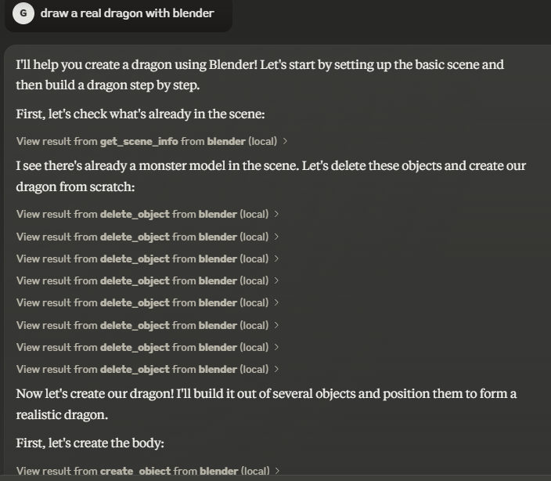Click the chevron on the fourth delete_object row
This screenshot has width=551, height=481.
[x=277, y=280]
